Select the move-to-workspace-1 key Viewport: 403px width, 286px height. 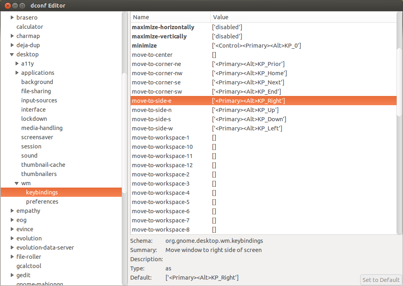264,138
